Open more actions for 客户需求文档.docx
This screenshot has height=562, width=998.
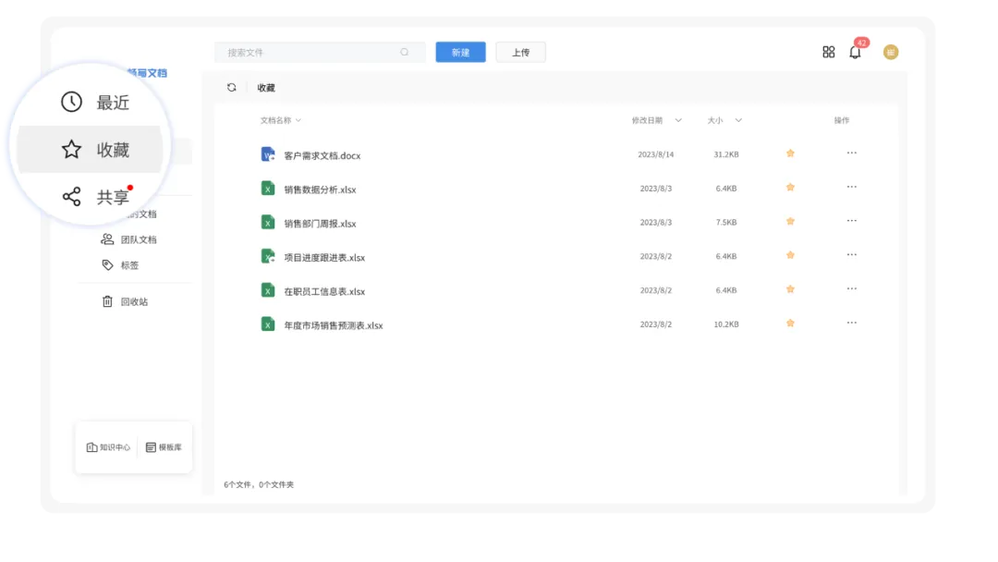coord(852,153)
